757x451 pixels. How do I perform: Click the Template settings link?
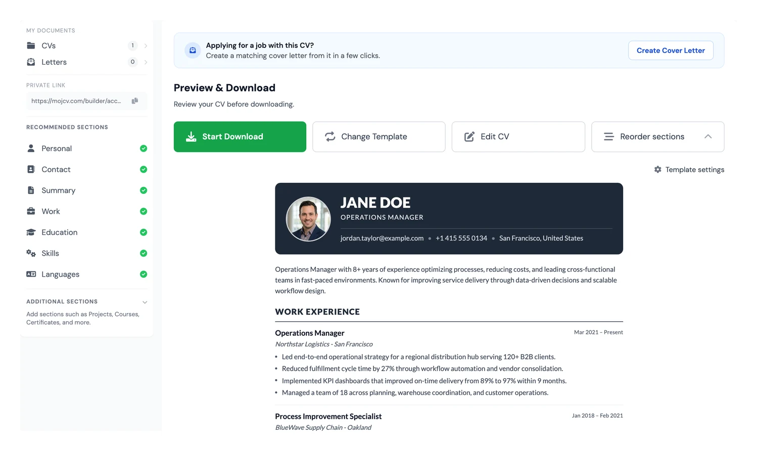689,170
